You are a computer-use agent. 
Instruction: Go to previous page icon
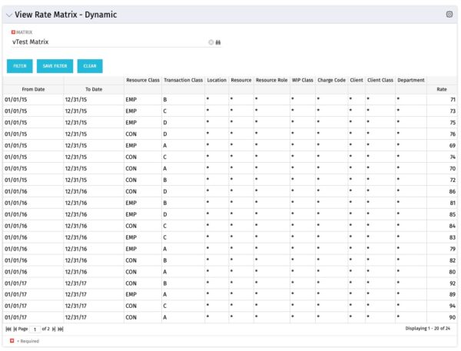pyautogui.click(x=15, y=329)
